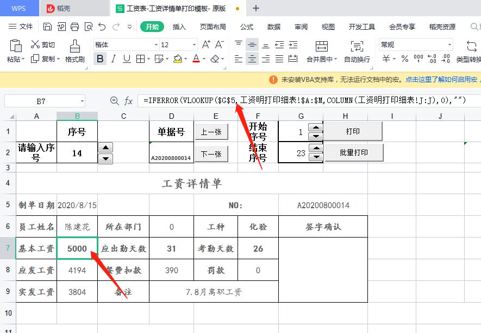This screenshot has height=333, width=481.
Task: Click the Fill Color bucket icon
Action: tap(178, 59)
